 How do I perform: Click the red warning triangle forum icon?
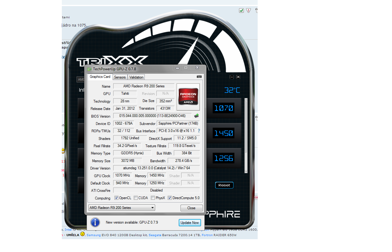248,11
